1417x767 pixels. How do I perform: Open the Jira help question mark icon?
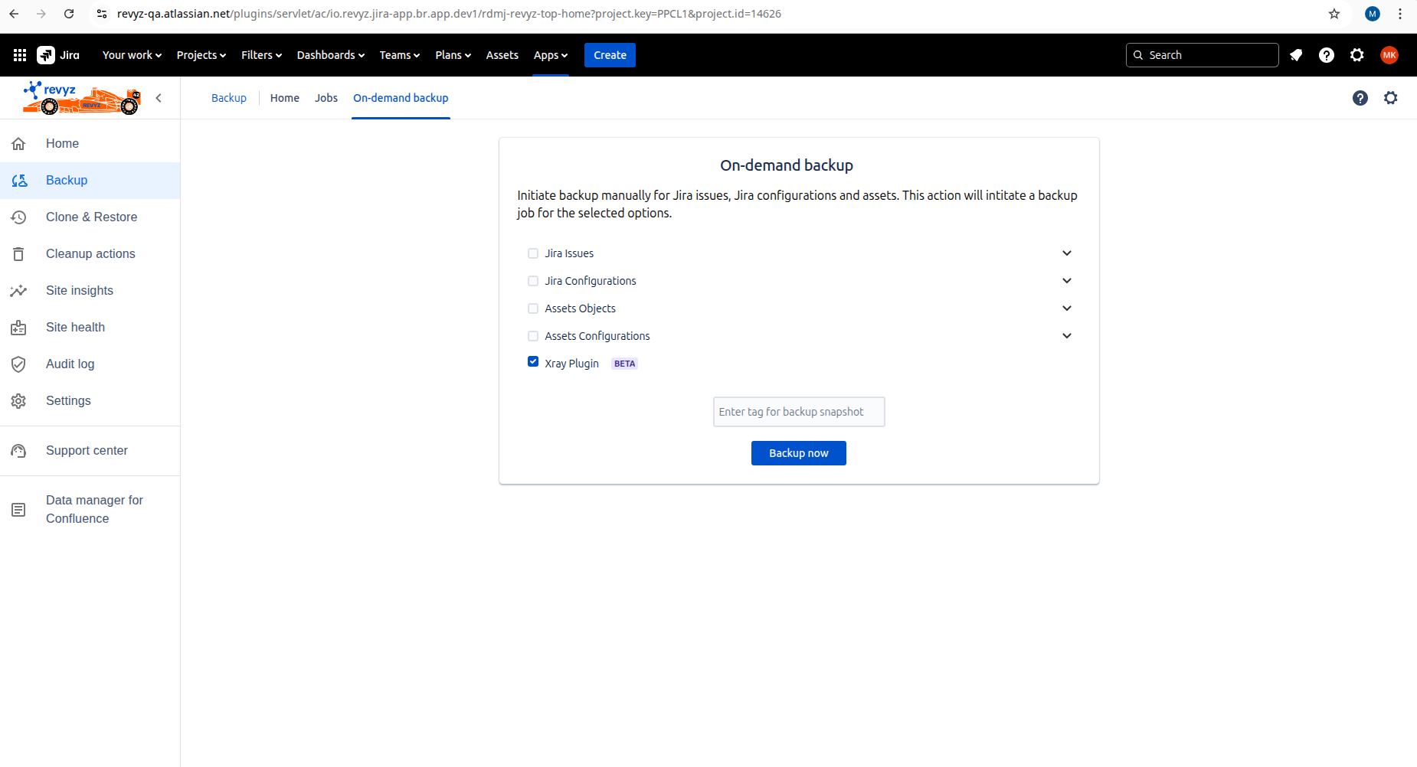(x=1327, y=55)
